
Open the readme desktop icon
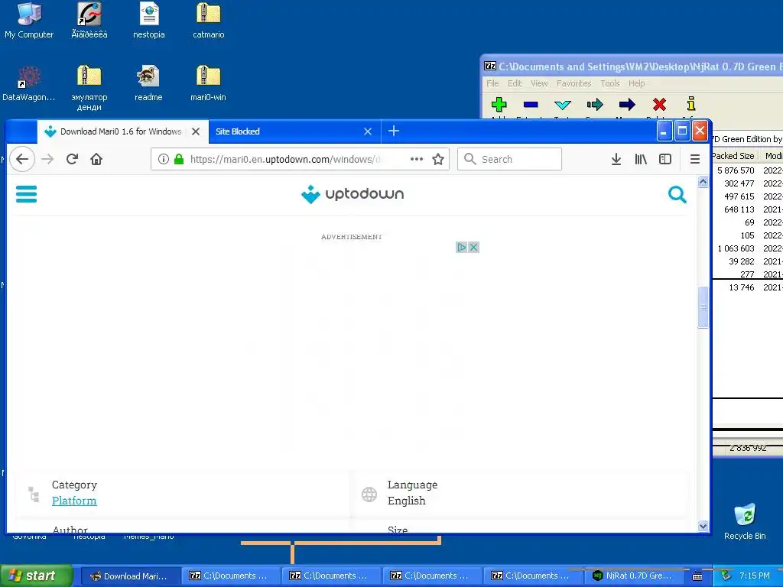(148, 84)
